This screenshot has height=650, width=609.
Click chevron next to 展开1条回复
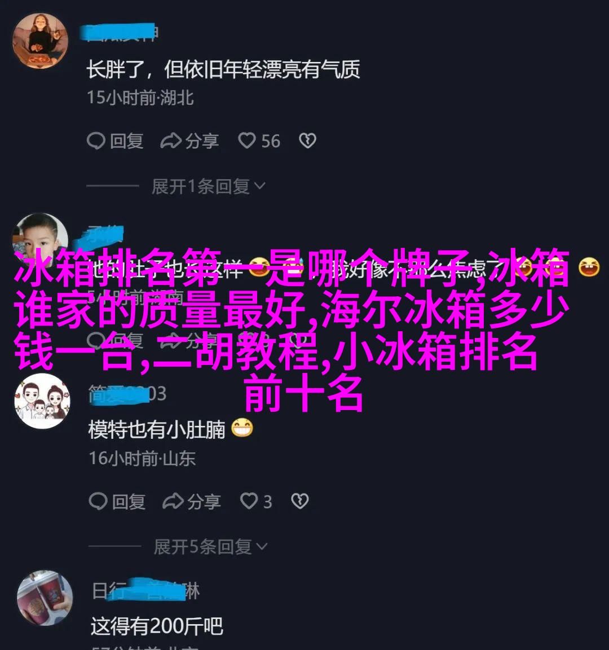[259, 186]
